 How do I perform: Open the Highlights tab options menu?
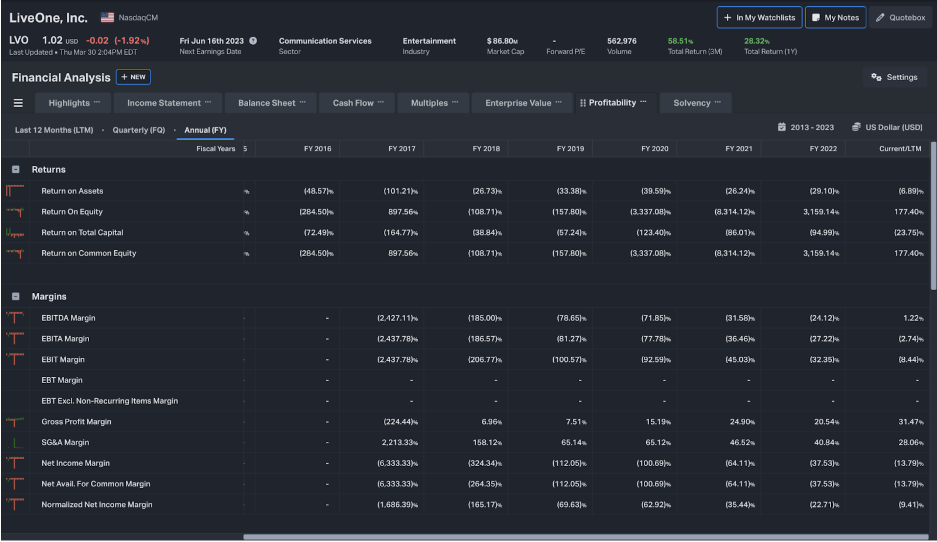[97, 102]
